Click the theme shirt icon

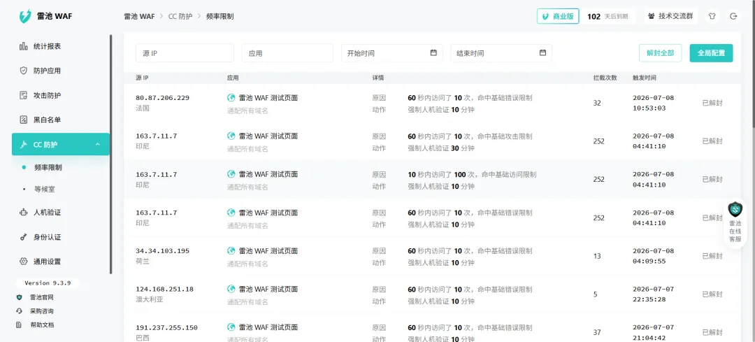click(712, 16)
